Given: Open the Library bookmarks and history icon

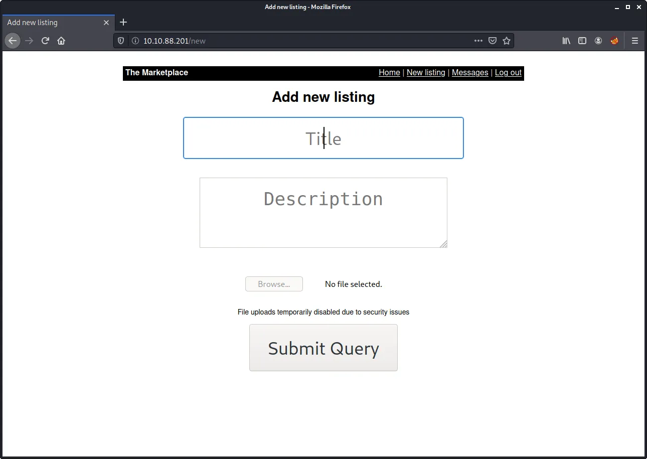Looking at the screenshot, I should click(566, 41).
